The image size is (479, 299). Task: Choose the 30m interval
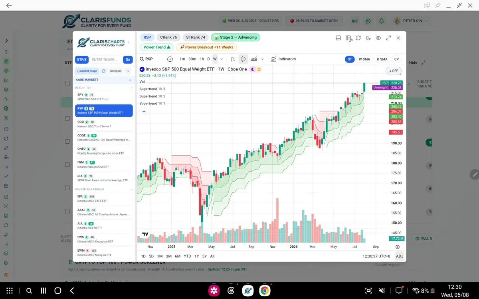[x=192, y=59]
